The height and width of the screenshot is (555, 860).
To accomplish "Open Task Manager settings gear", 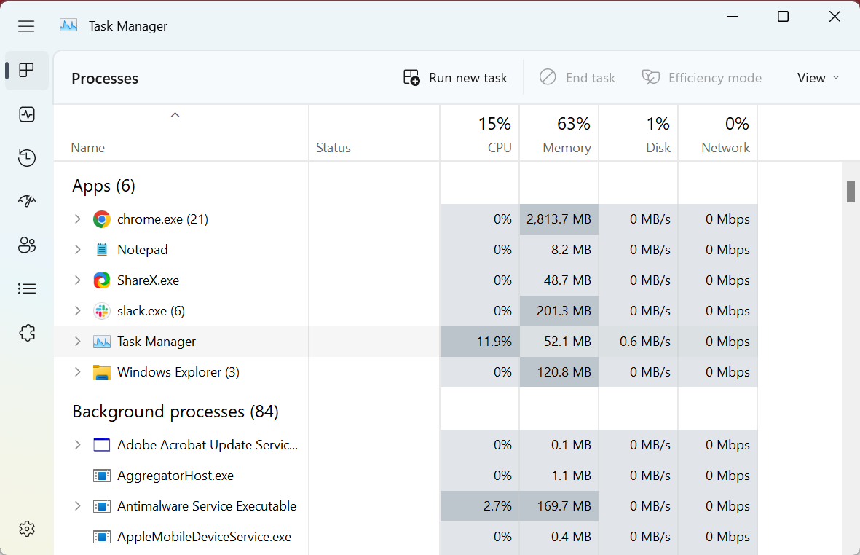I will point(26,529).
